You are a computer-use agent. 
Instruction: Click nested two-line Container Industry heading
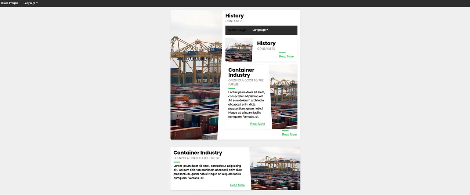pyautogui.click(x=241, y=72)
